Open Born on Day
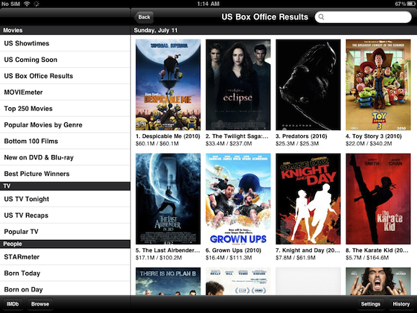Image resolution: width=417 pixels, height=313 pixels. [66, 288]
